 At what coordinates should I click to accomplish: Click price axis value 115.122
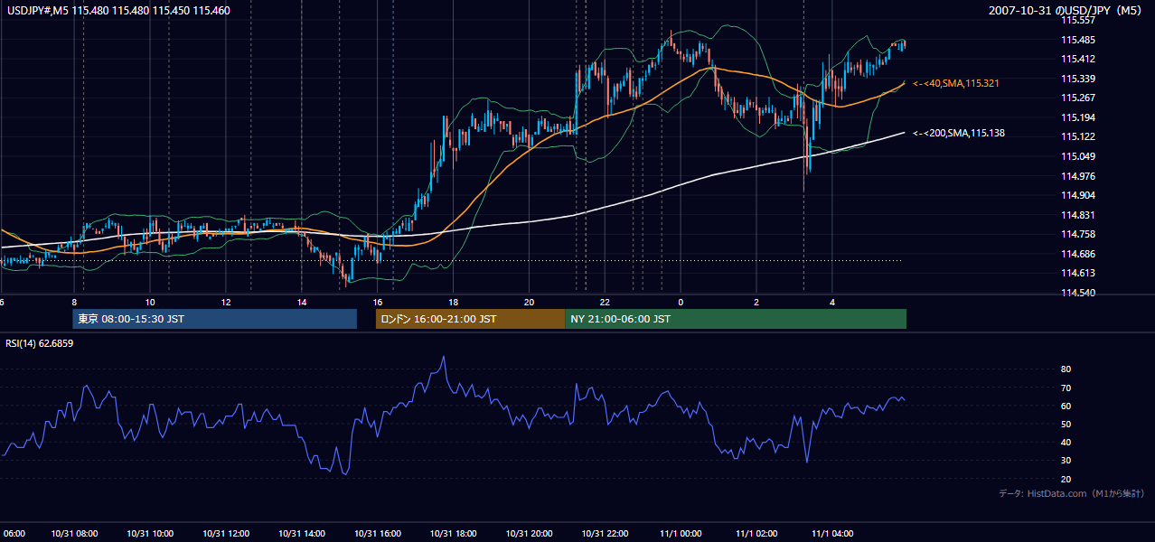1077,136
